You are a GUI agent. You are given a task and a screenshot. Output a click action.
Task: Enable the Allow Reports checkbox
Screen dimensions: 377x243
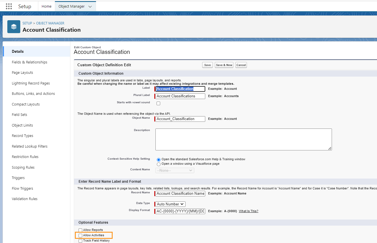(x=80, y=230)
